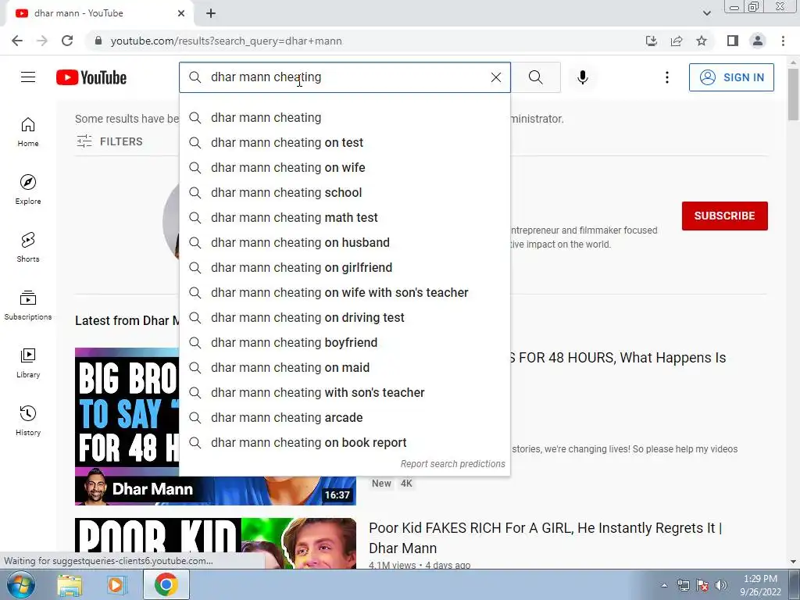Open History in the sidebar
This screenshot has width=800, height=600.
tap(28, 421)
